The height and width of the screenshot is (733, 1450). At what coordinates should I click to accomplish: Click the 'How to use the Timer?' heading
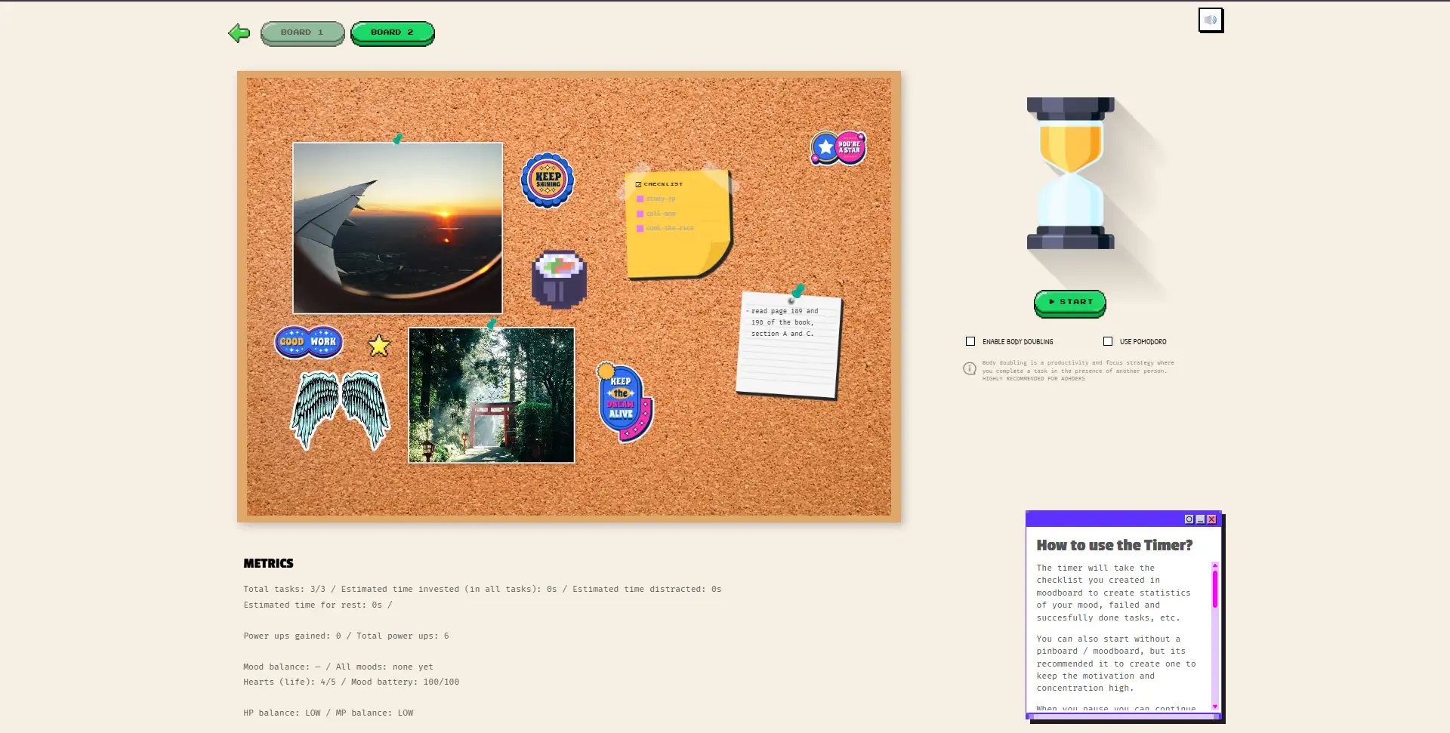(1115, 545)
